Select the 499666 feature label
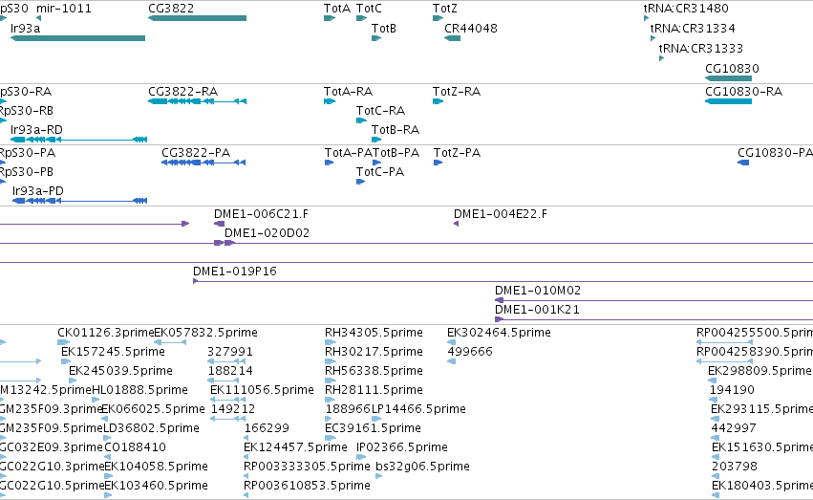The width and height of the screenshot is (813, 500). (470, 351)
